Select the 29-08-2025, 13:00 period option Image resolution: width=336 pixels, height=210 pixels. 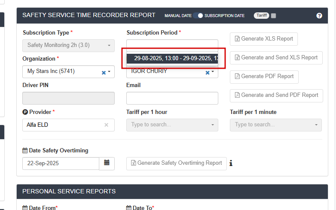[172, 58]
